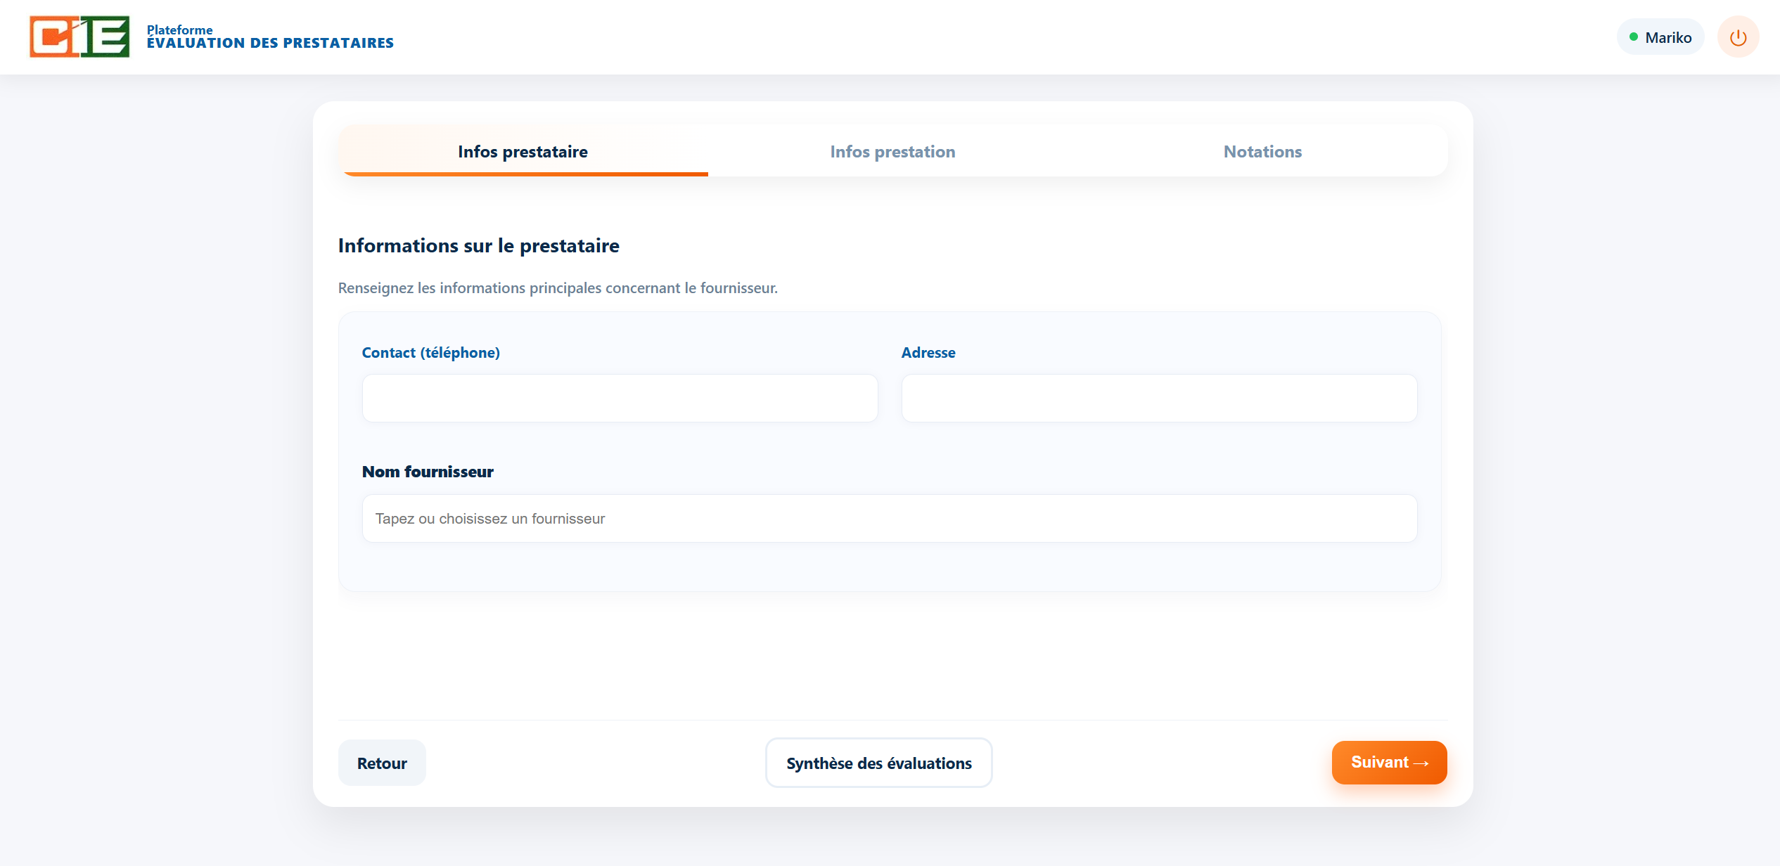Click the Nom fournisseur label
This screenshot has width=1780, height=866.
click(x=428, y=472)
